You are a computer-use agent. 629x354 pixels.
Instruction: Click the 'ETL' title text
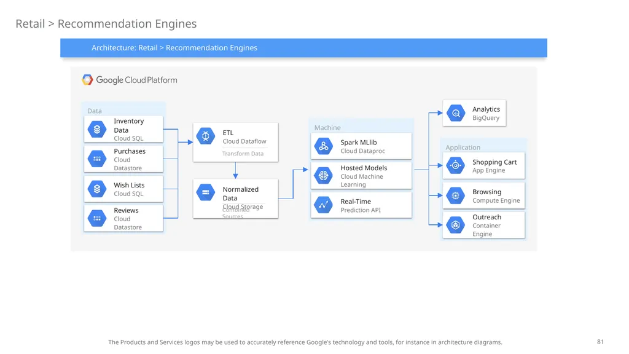click(x=228, y=133)
